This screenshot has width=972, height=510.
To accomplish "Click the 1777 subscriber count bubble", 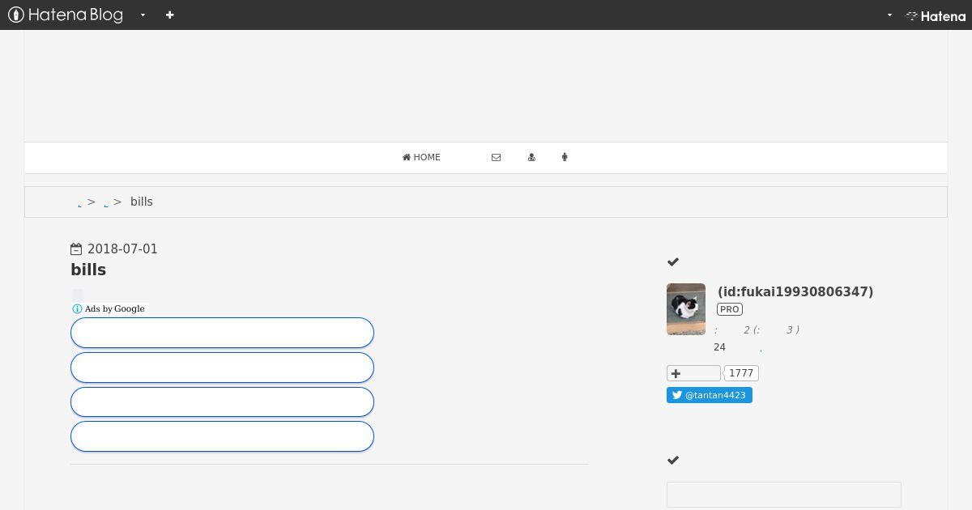I will coord(741,373).
